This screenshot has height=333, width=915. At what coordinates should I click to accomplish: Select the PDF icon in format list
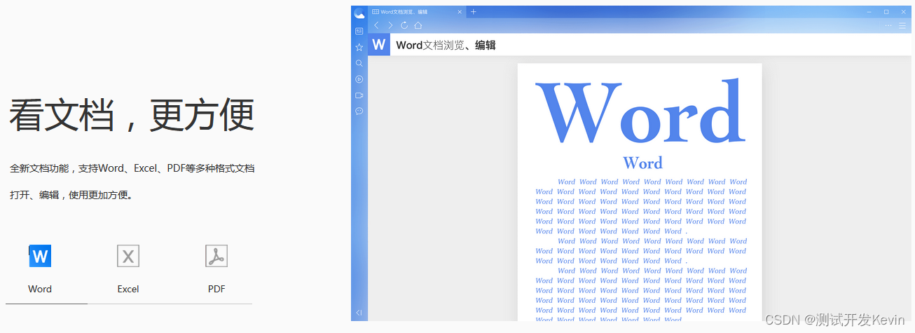tap(216, 256)
